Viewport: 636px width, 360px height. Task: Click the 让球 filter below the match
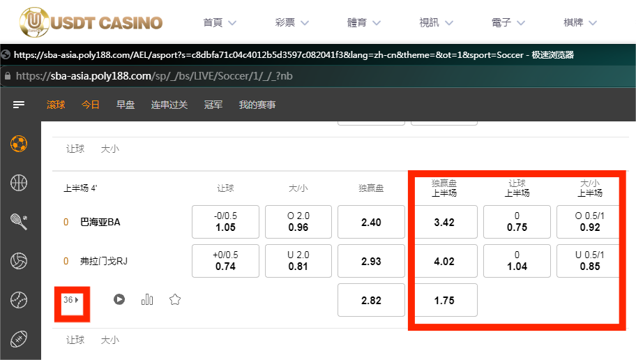[75, 340]
